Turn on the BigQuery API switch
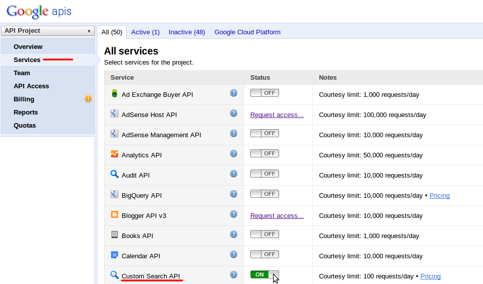The width and height of the screenshot is (483, 284). pos(264,194)
